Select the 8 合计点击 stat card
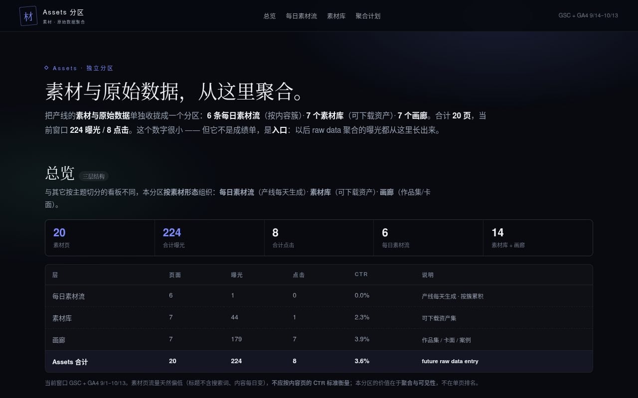The width and height of the screenshot is (638, 398). [319, 238]
